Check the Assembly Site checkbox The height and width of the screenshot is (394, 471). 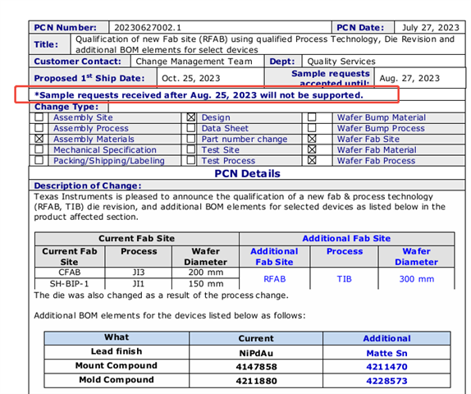[39, 117]
